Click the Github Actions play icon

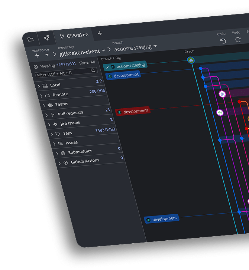click(x=65, y=163)
